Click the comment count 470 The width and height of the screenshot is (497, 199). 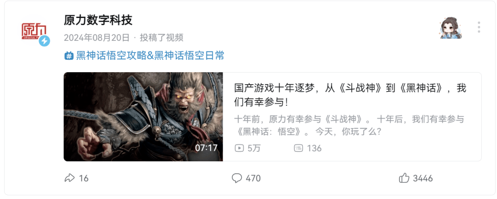pyautogui.click(x=253, y=178)
